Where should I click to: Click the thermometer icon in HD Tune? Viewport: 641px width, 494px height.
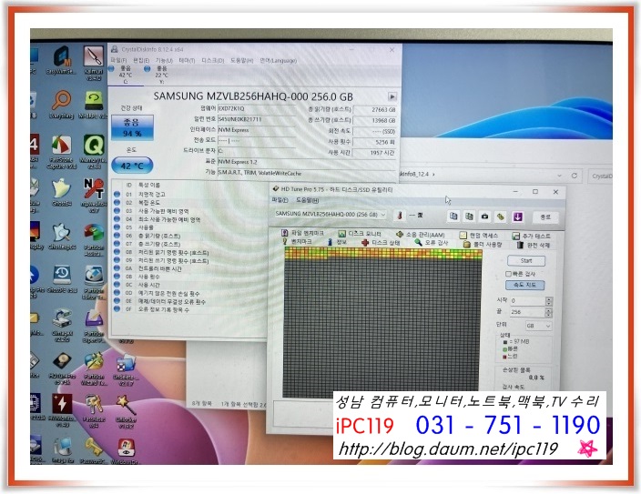[400, 216]
